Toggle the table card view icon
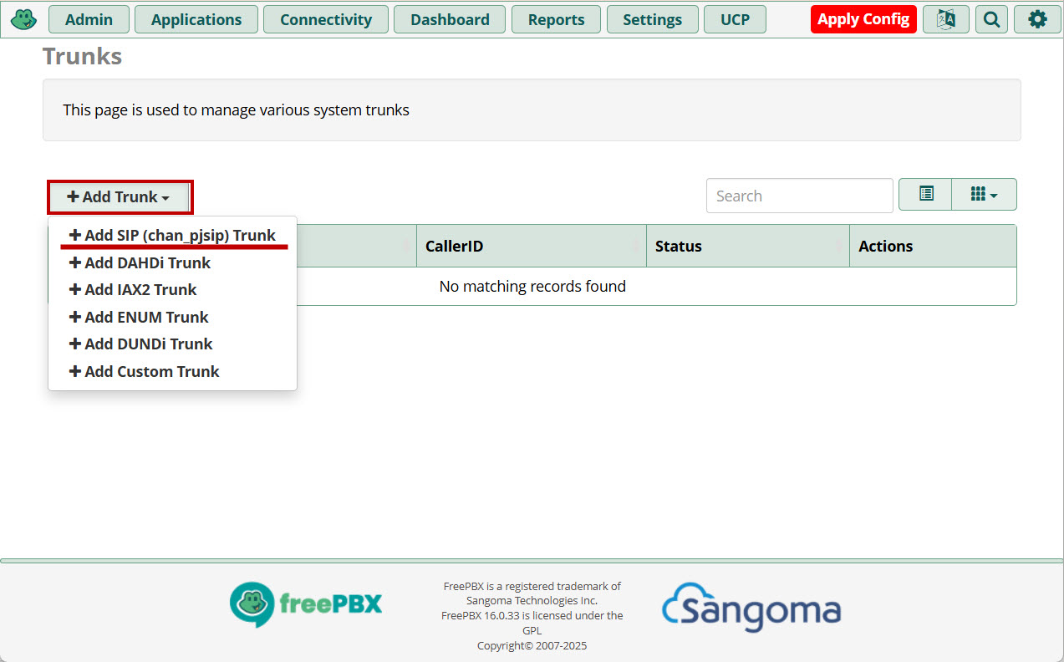 click(925, 194)
